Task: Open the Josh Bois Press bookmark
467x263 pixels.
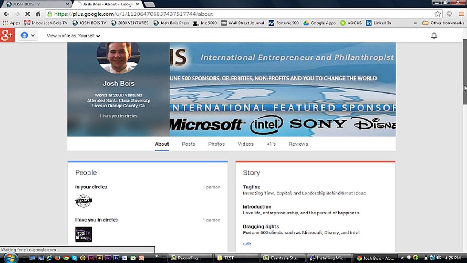Action: pyautogui.click(x=171, y=23)
